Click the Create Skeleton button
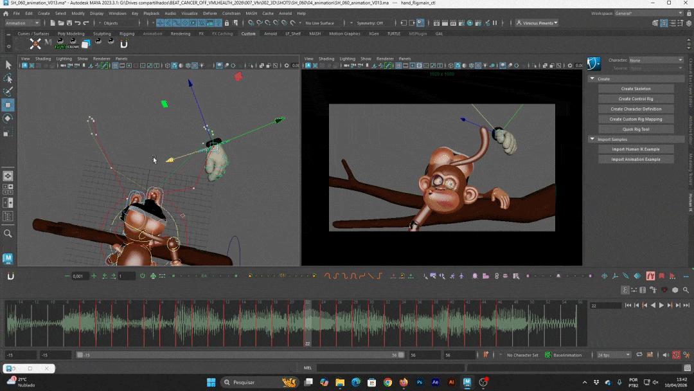 [x=636, y=89]
